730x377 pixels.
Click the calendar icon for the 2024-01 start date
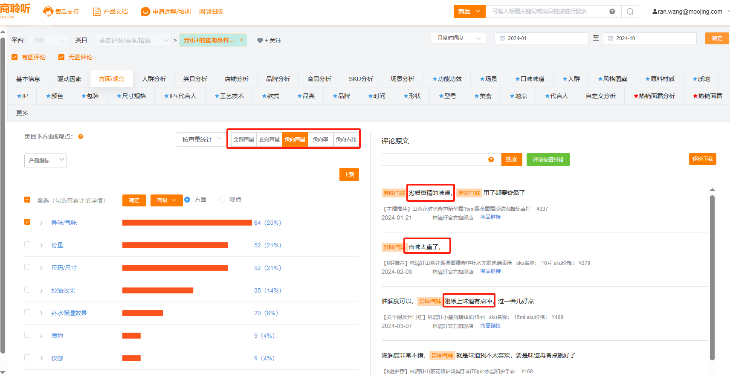[x=502, y=38]
